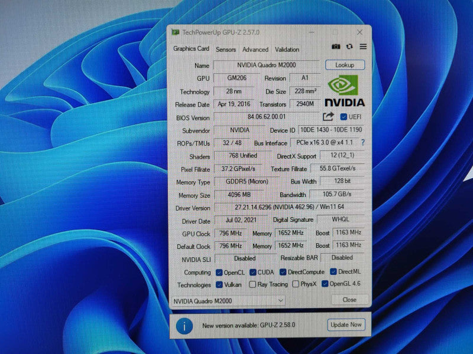Click the BIOS Version field 84.06.62.00.01
This screenshot has width=473, height=354.
tap(267, 116)
